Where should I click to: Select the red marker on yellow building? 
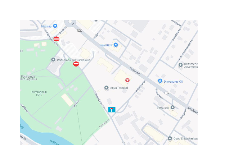coord(127,80)
